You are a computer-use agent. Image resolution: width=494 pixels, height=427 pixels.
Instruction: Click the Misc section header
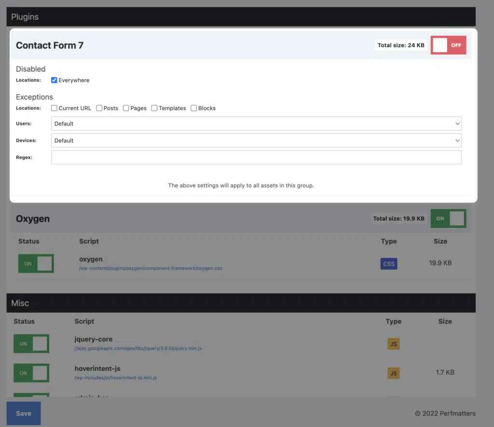(241, 303)
